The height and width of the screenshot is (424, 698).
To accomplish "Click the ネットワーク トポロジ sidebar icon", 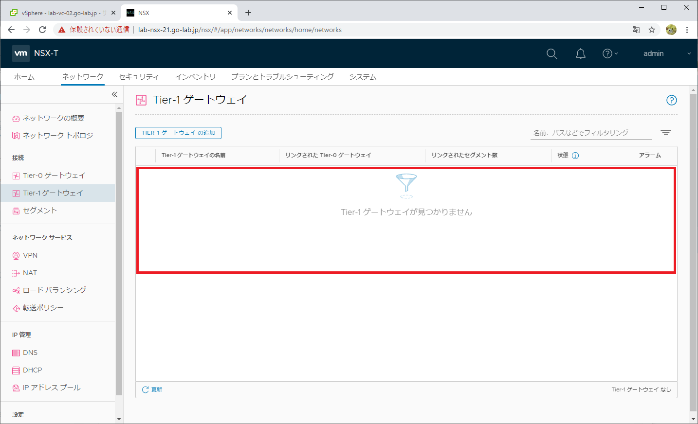I will pos(16,136).
